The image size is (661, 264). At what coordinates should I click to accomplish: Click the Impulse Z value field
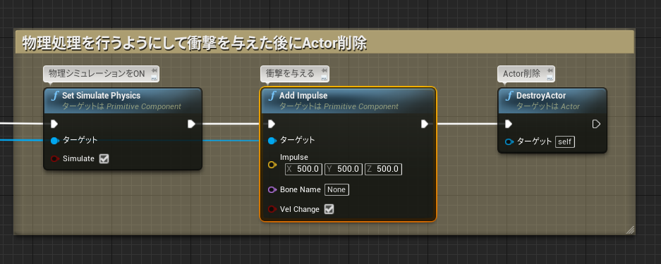383,169
